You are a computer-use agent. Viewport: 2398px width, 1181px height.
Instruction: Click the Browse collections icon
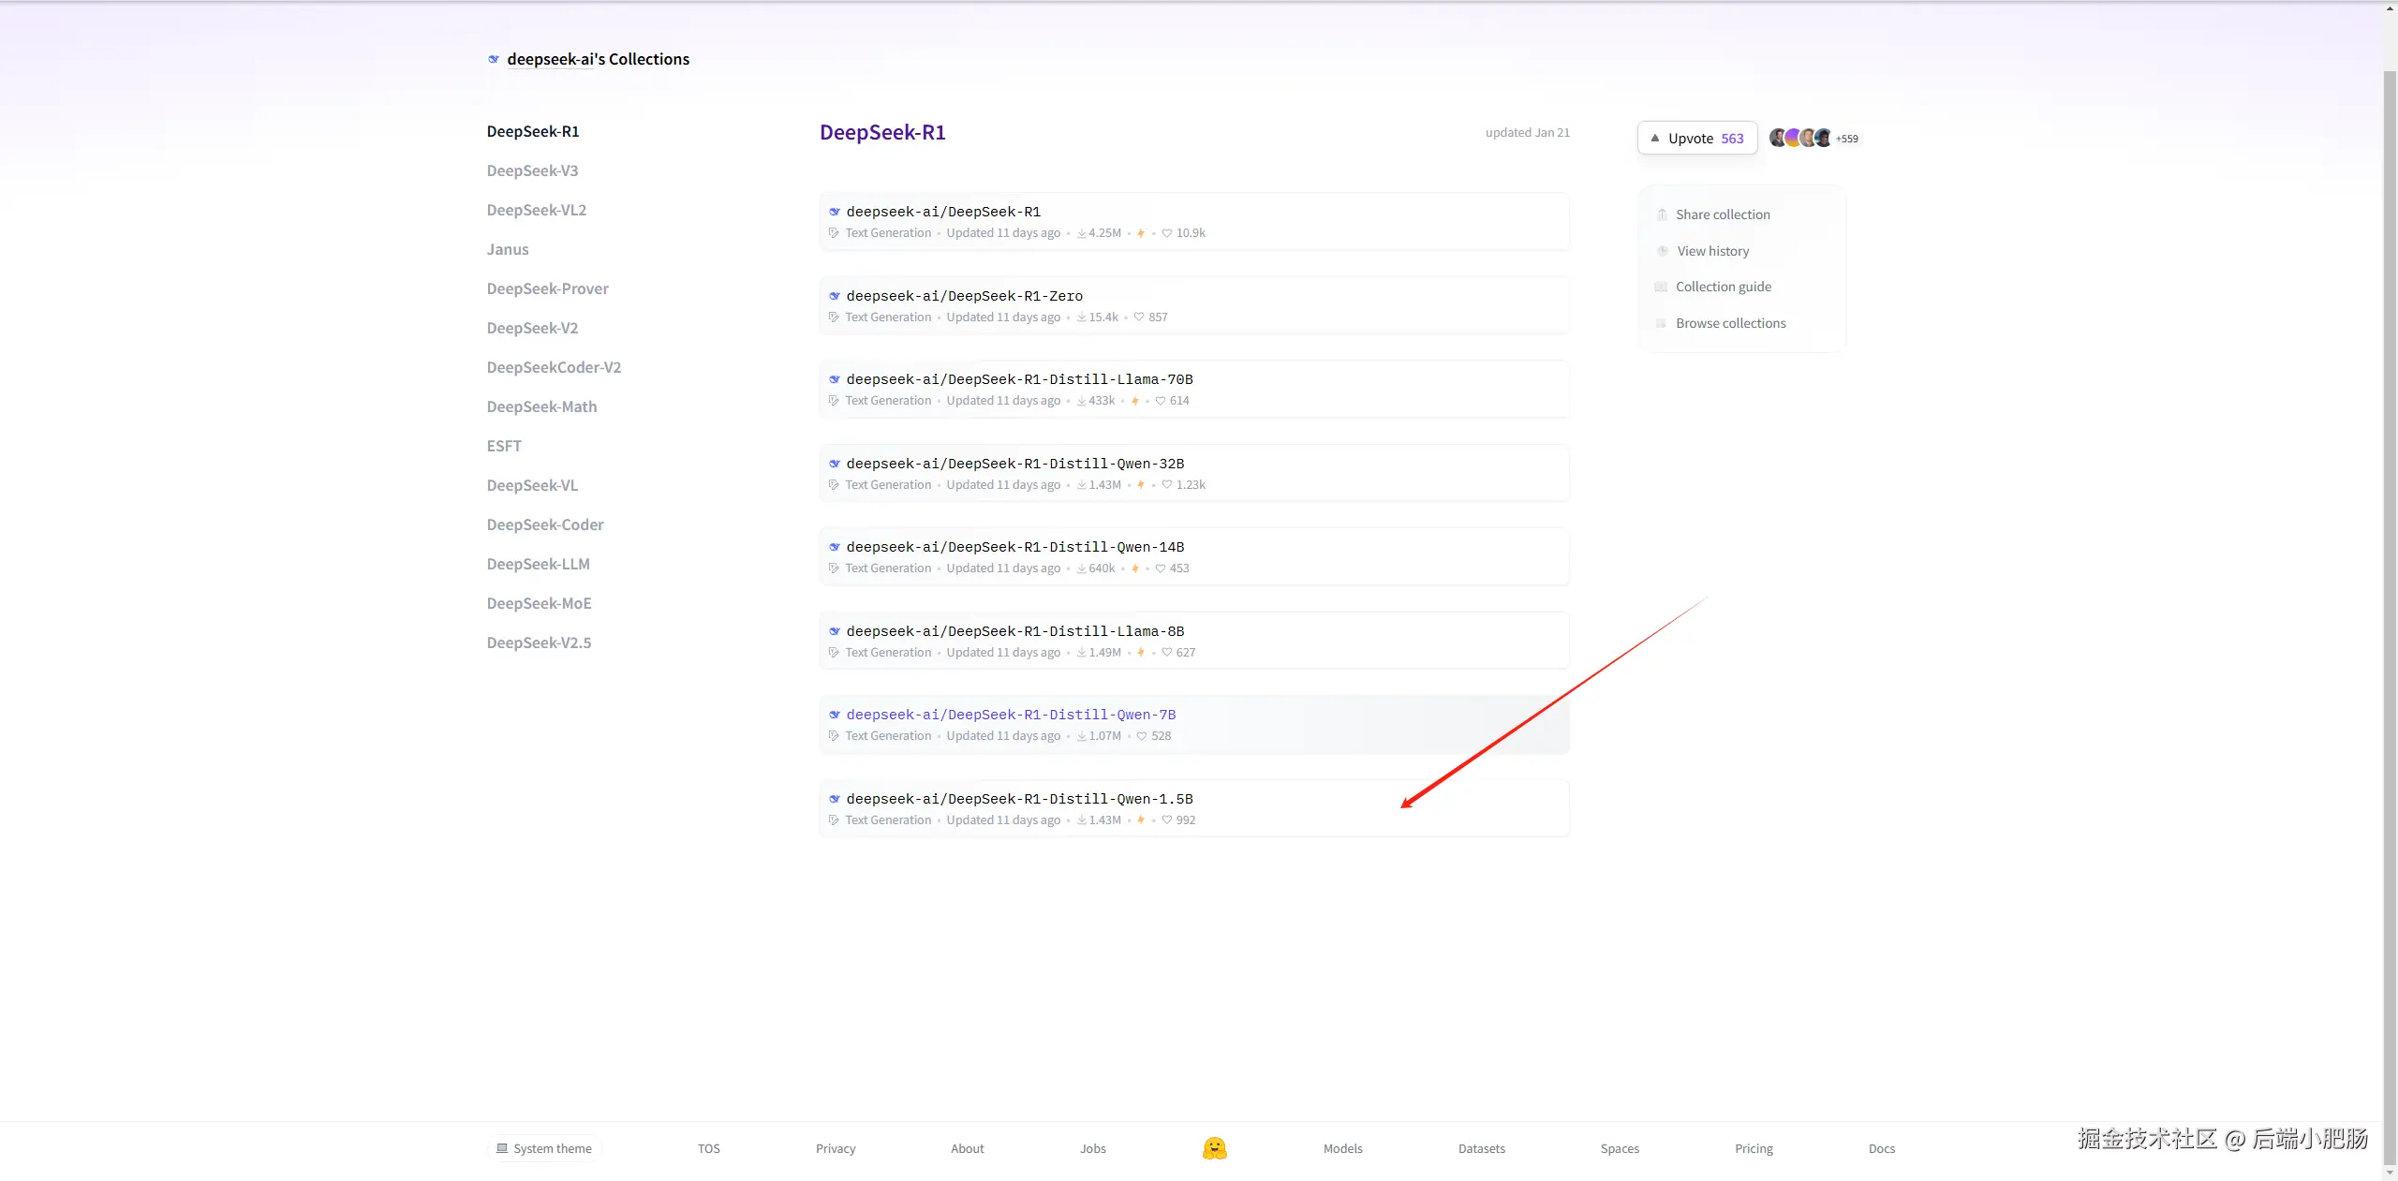point(1661,323)
